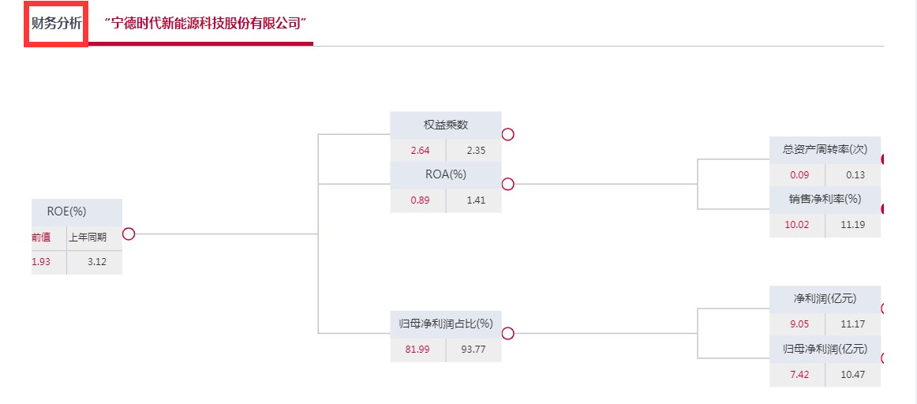Image resolution: width=917 pixels, height=404 pixels.
Task: Toggle the circle next to 权益乘数
Action: [x=508, y=134]
